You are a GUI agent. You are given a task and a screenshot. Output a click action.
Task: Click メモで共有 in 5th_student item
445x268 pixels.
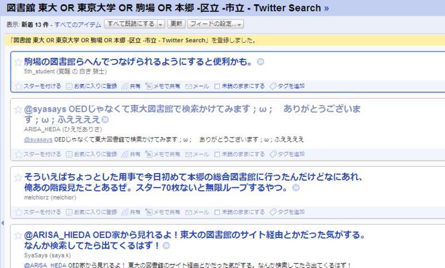point(162,86)
